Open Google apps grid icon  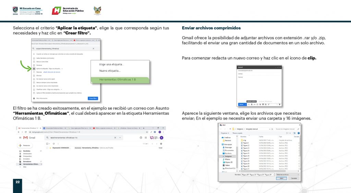[146, 138]
